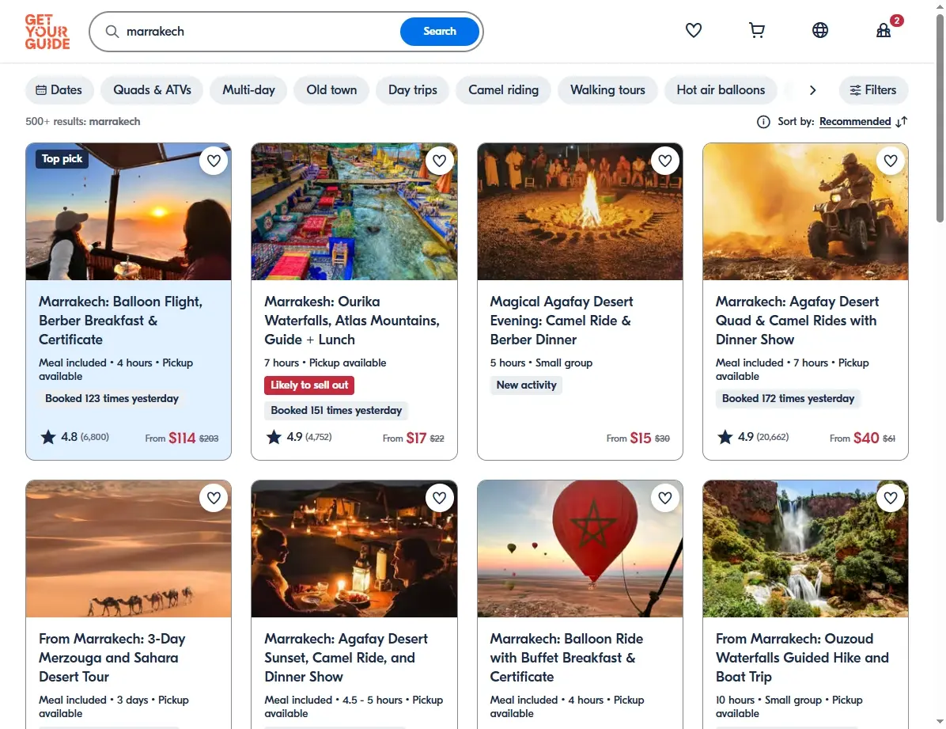Open Marrakesh: Ourika Waterfalls tour title
This screenshot has height=729, width=946.
pos(352,321)
